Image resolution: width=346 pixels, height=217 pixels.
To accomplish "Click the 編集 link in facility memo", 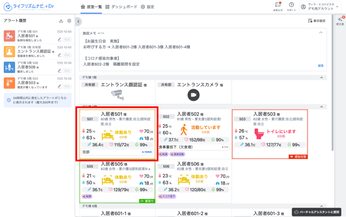I will point(321,66).
